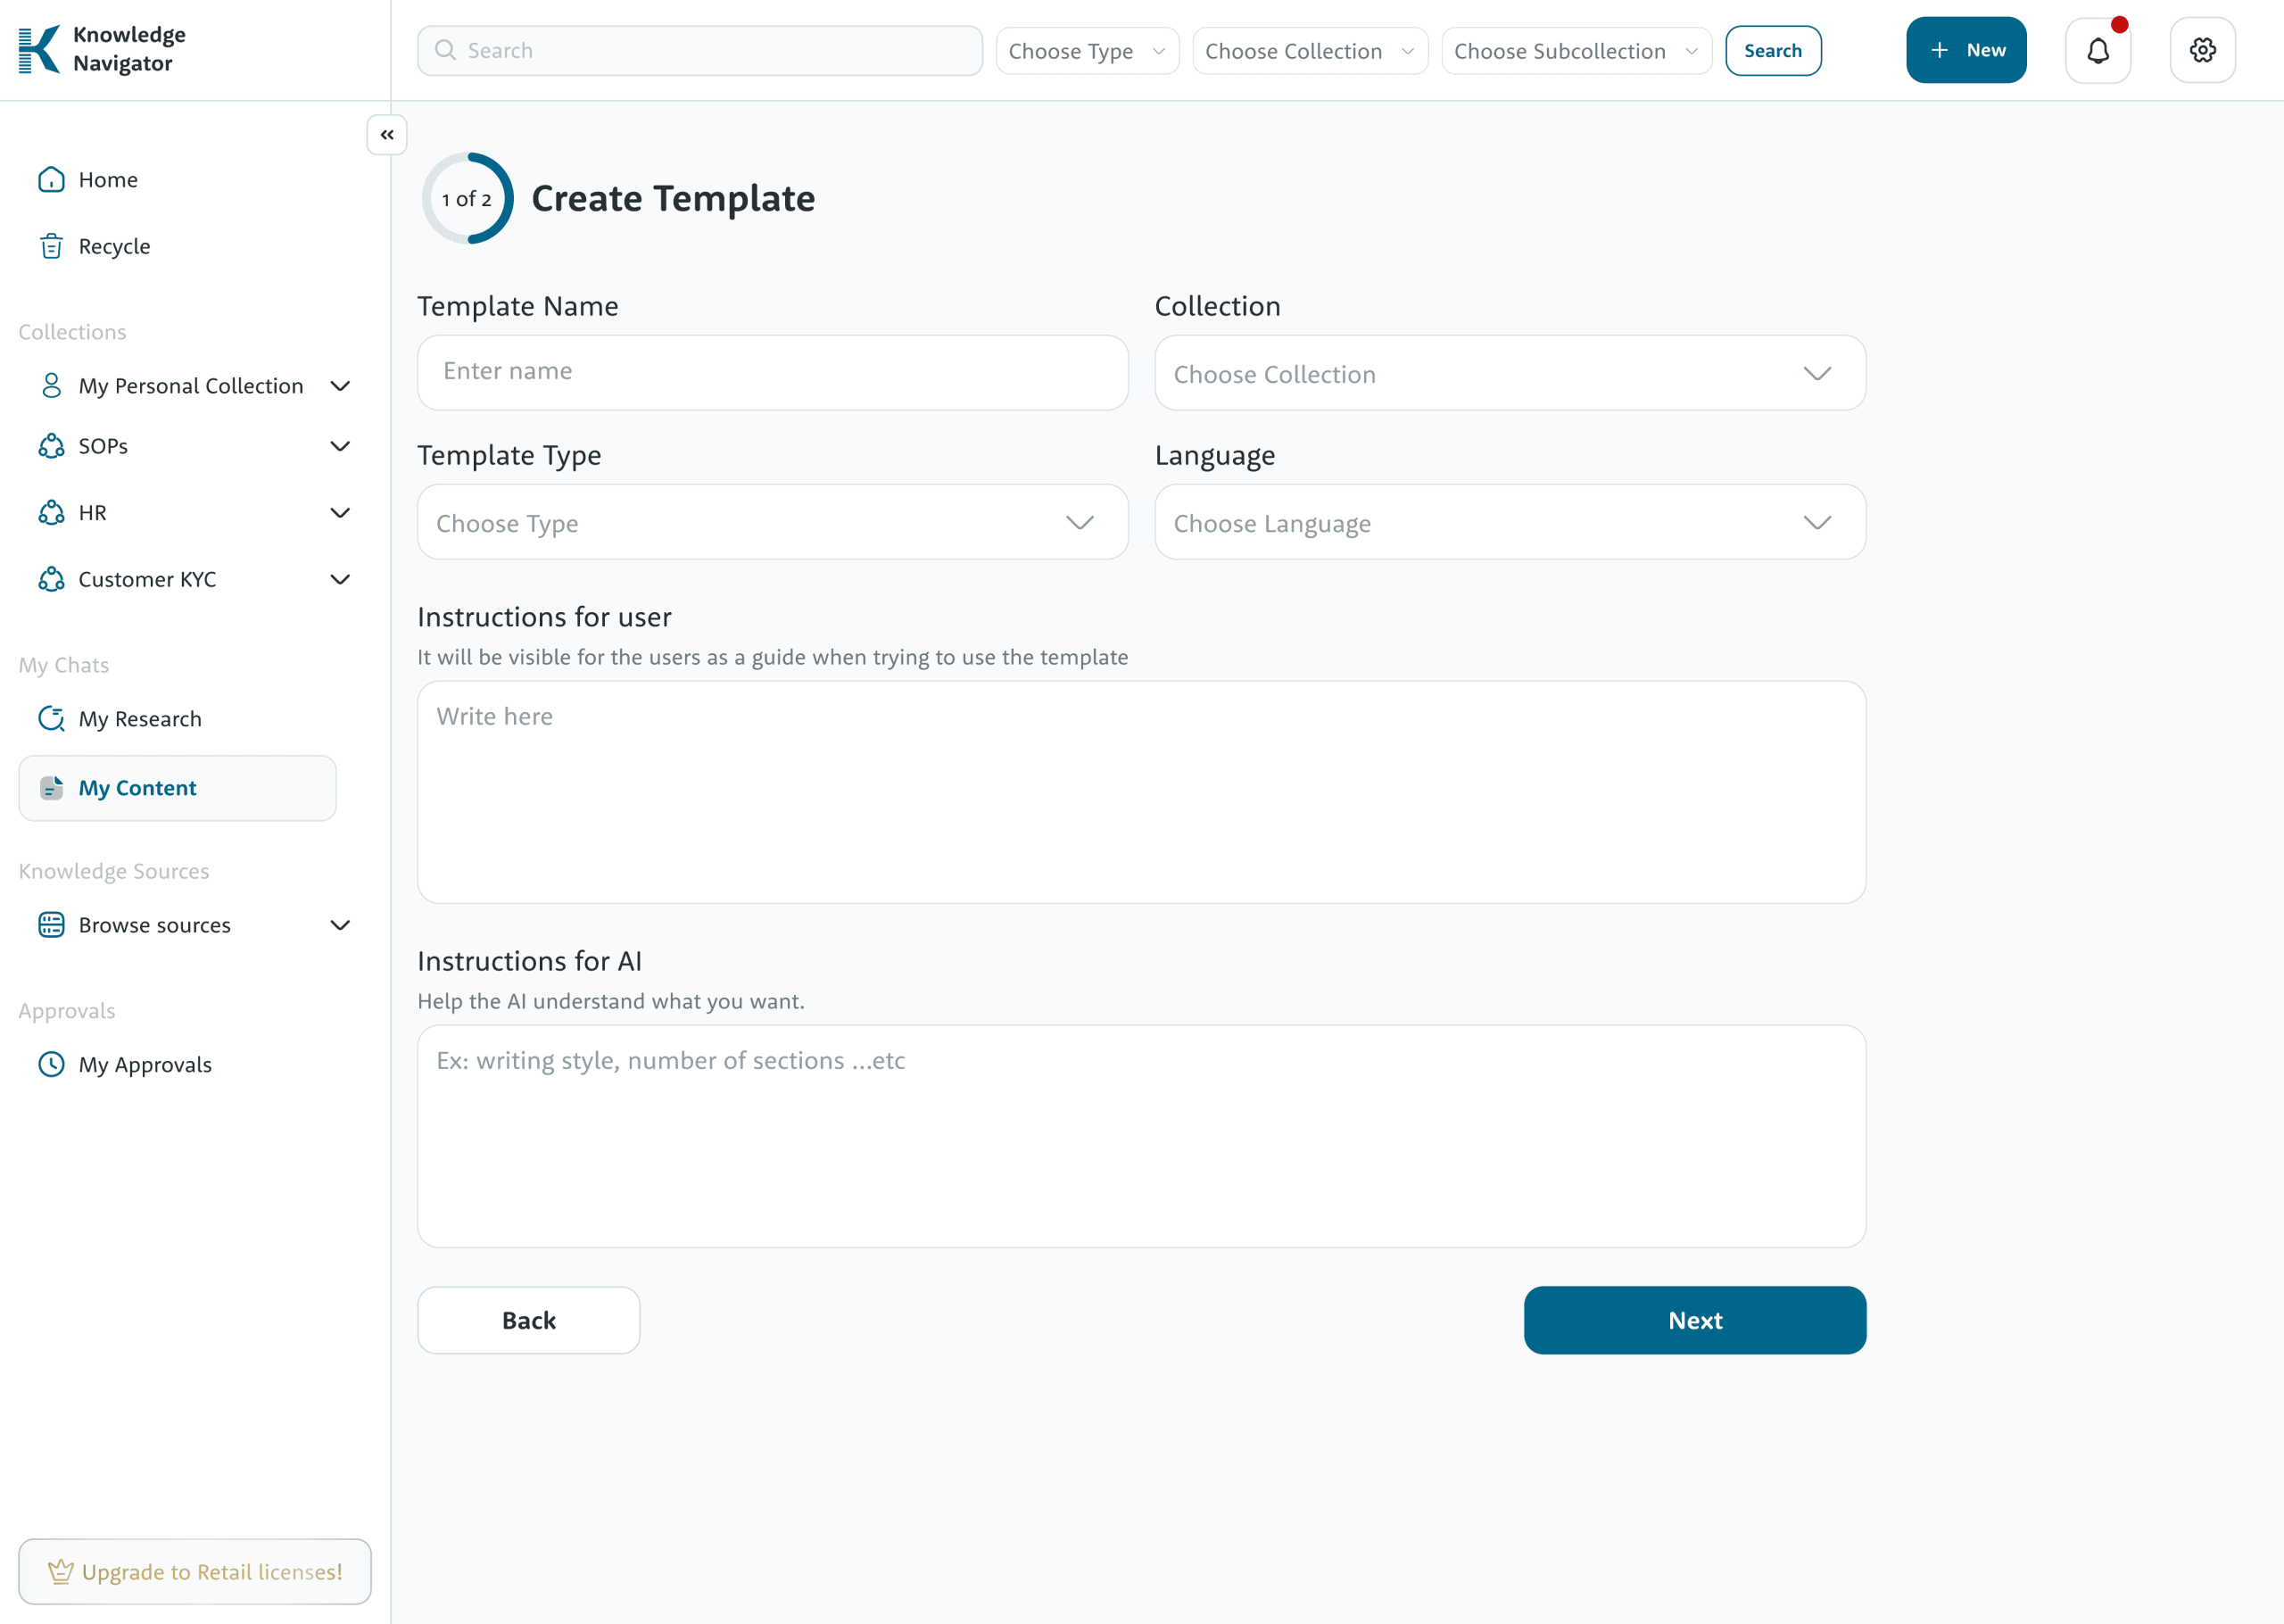2284x1624 pixels.
Task: Click the Home house icon
Action: pos(51,180)
